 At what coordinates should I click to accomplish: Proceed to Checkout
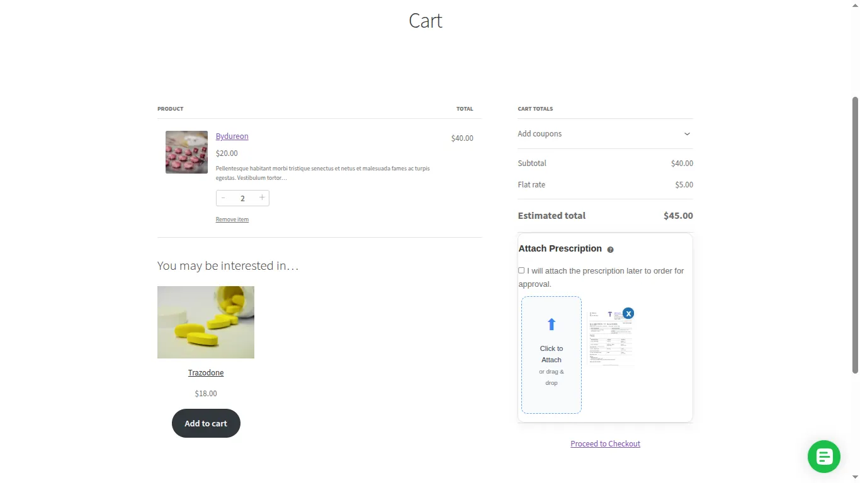605,443
